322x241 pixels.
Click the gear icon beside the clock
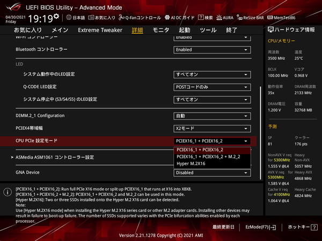click(x=56, y=18)
